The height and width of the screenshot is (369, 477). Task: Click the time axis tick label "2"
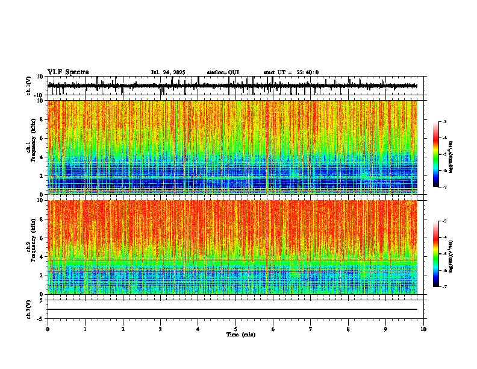[123, 329]
